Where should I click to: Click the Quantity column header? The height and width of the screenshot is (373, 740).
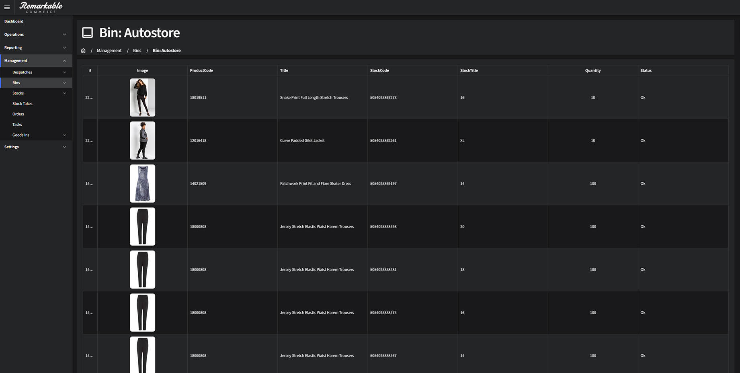[592, 70]
